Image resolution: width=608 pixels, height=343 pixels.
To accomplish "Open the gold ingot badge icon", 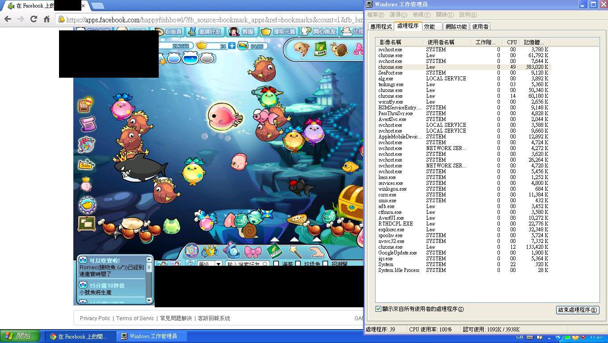I will click(x=87, y=205).
